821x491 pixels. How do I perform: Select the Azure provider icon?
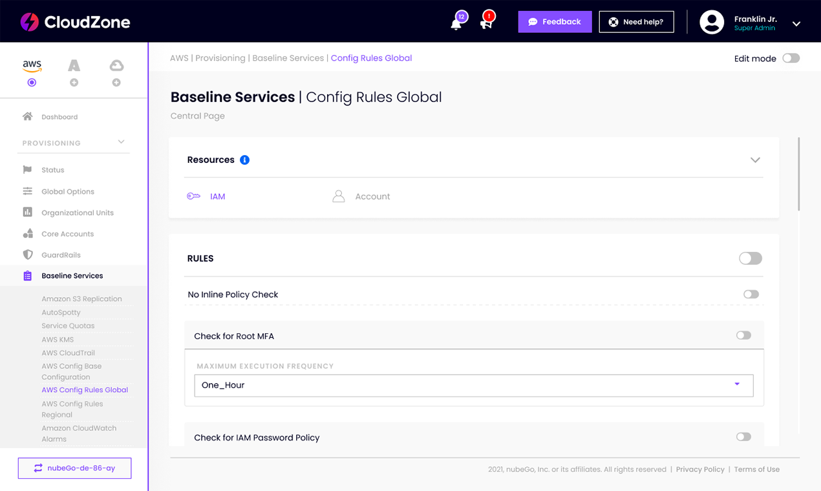click(74, 65)
